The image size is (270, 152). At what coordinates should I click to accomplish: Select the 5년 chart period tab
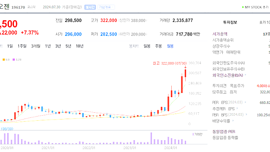point(68,46)
